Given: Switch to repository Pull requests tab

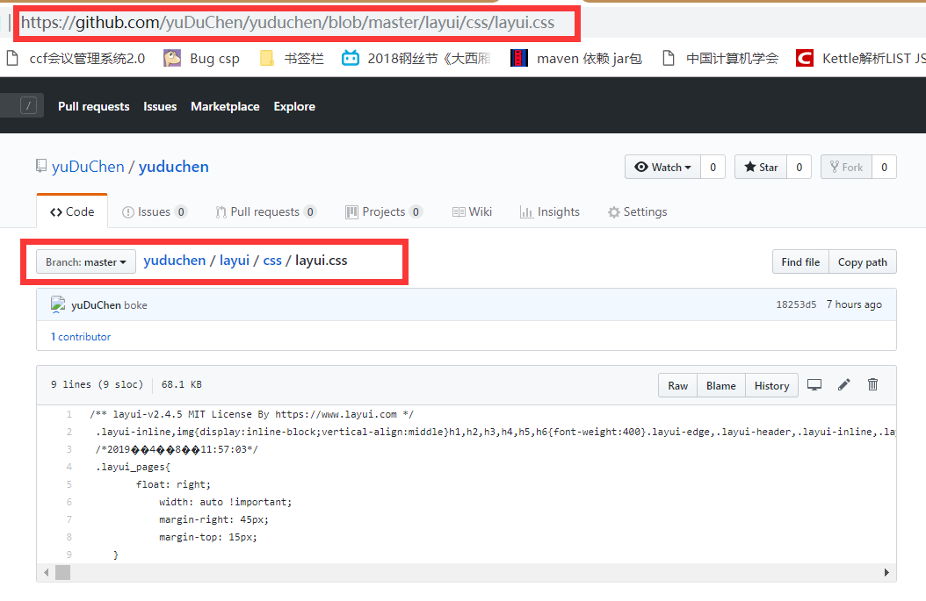Looking at the screenshot, I should pos(265,211).
